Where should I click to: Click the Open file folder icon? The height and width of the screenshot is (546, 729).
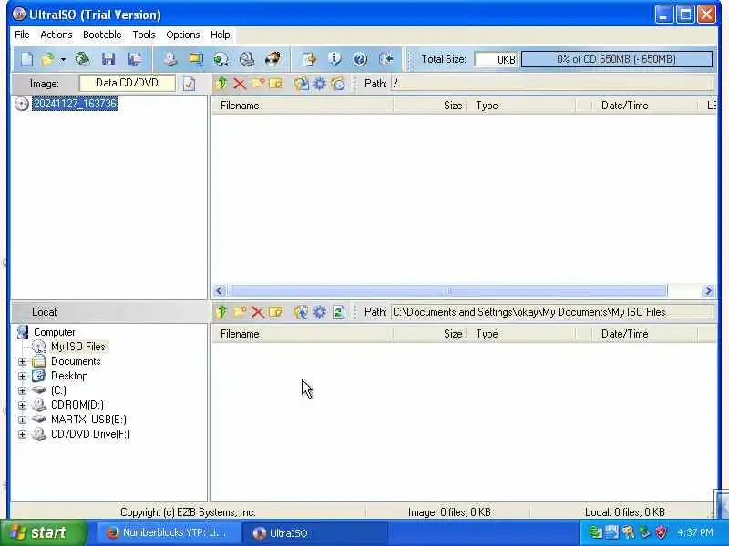pos(47,59)
